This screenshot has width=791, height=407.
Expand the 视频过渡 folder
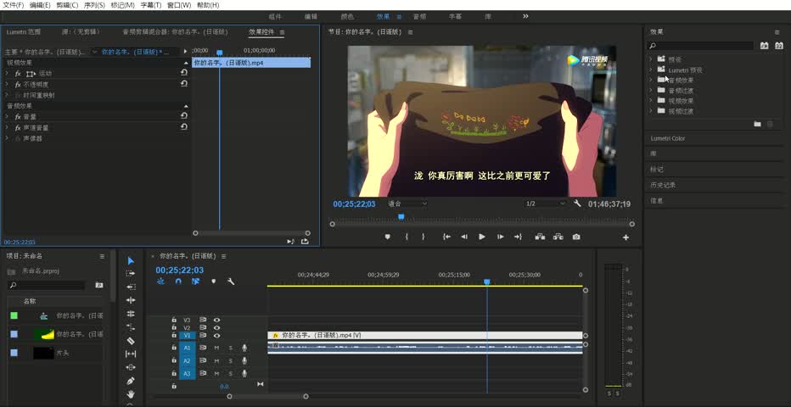[651, 111]
